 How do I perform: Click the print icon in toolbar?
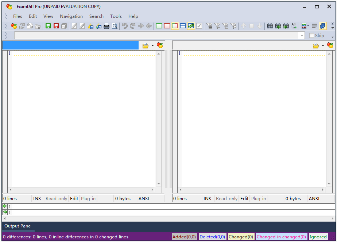106,26
